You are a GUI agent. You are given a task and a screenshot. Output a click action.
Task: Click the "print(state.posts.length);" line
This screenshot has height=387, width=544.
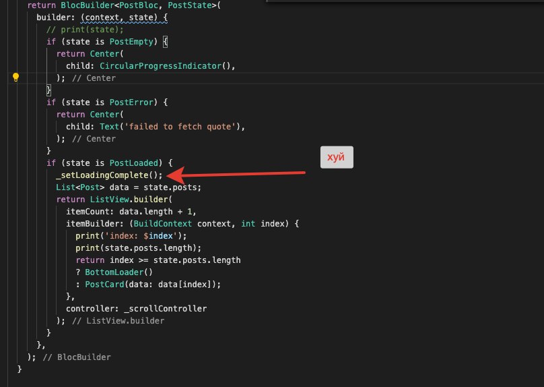(139, 248)
